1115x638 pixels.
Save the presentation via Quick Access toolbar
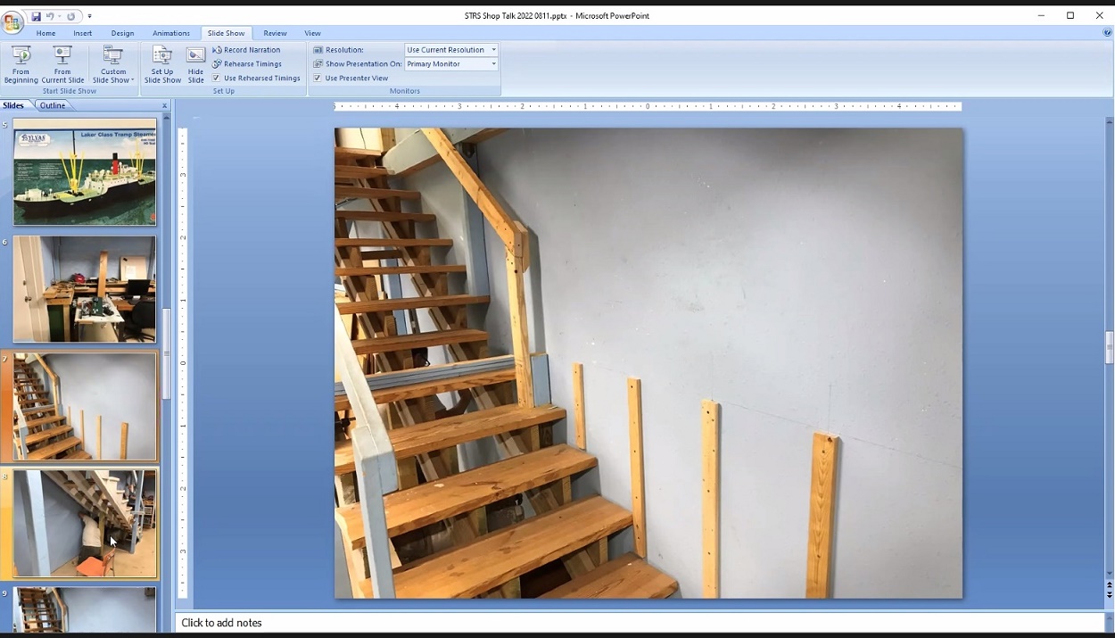click(36, 15)
